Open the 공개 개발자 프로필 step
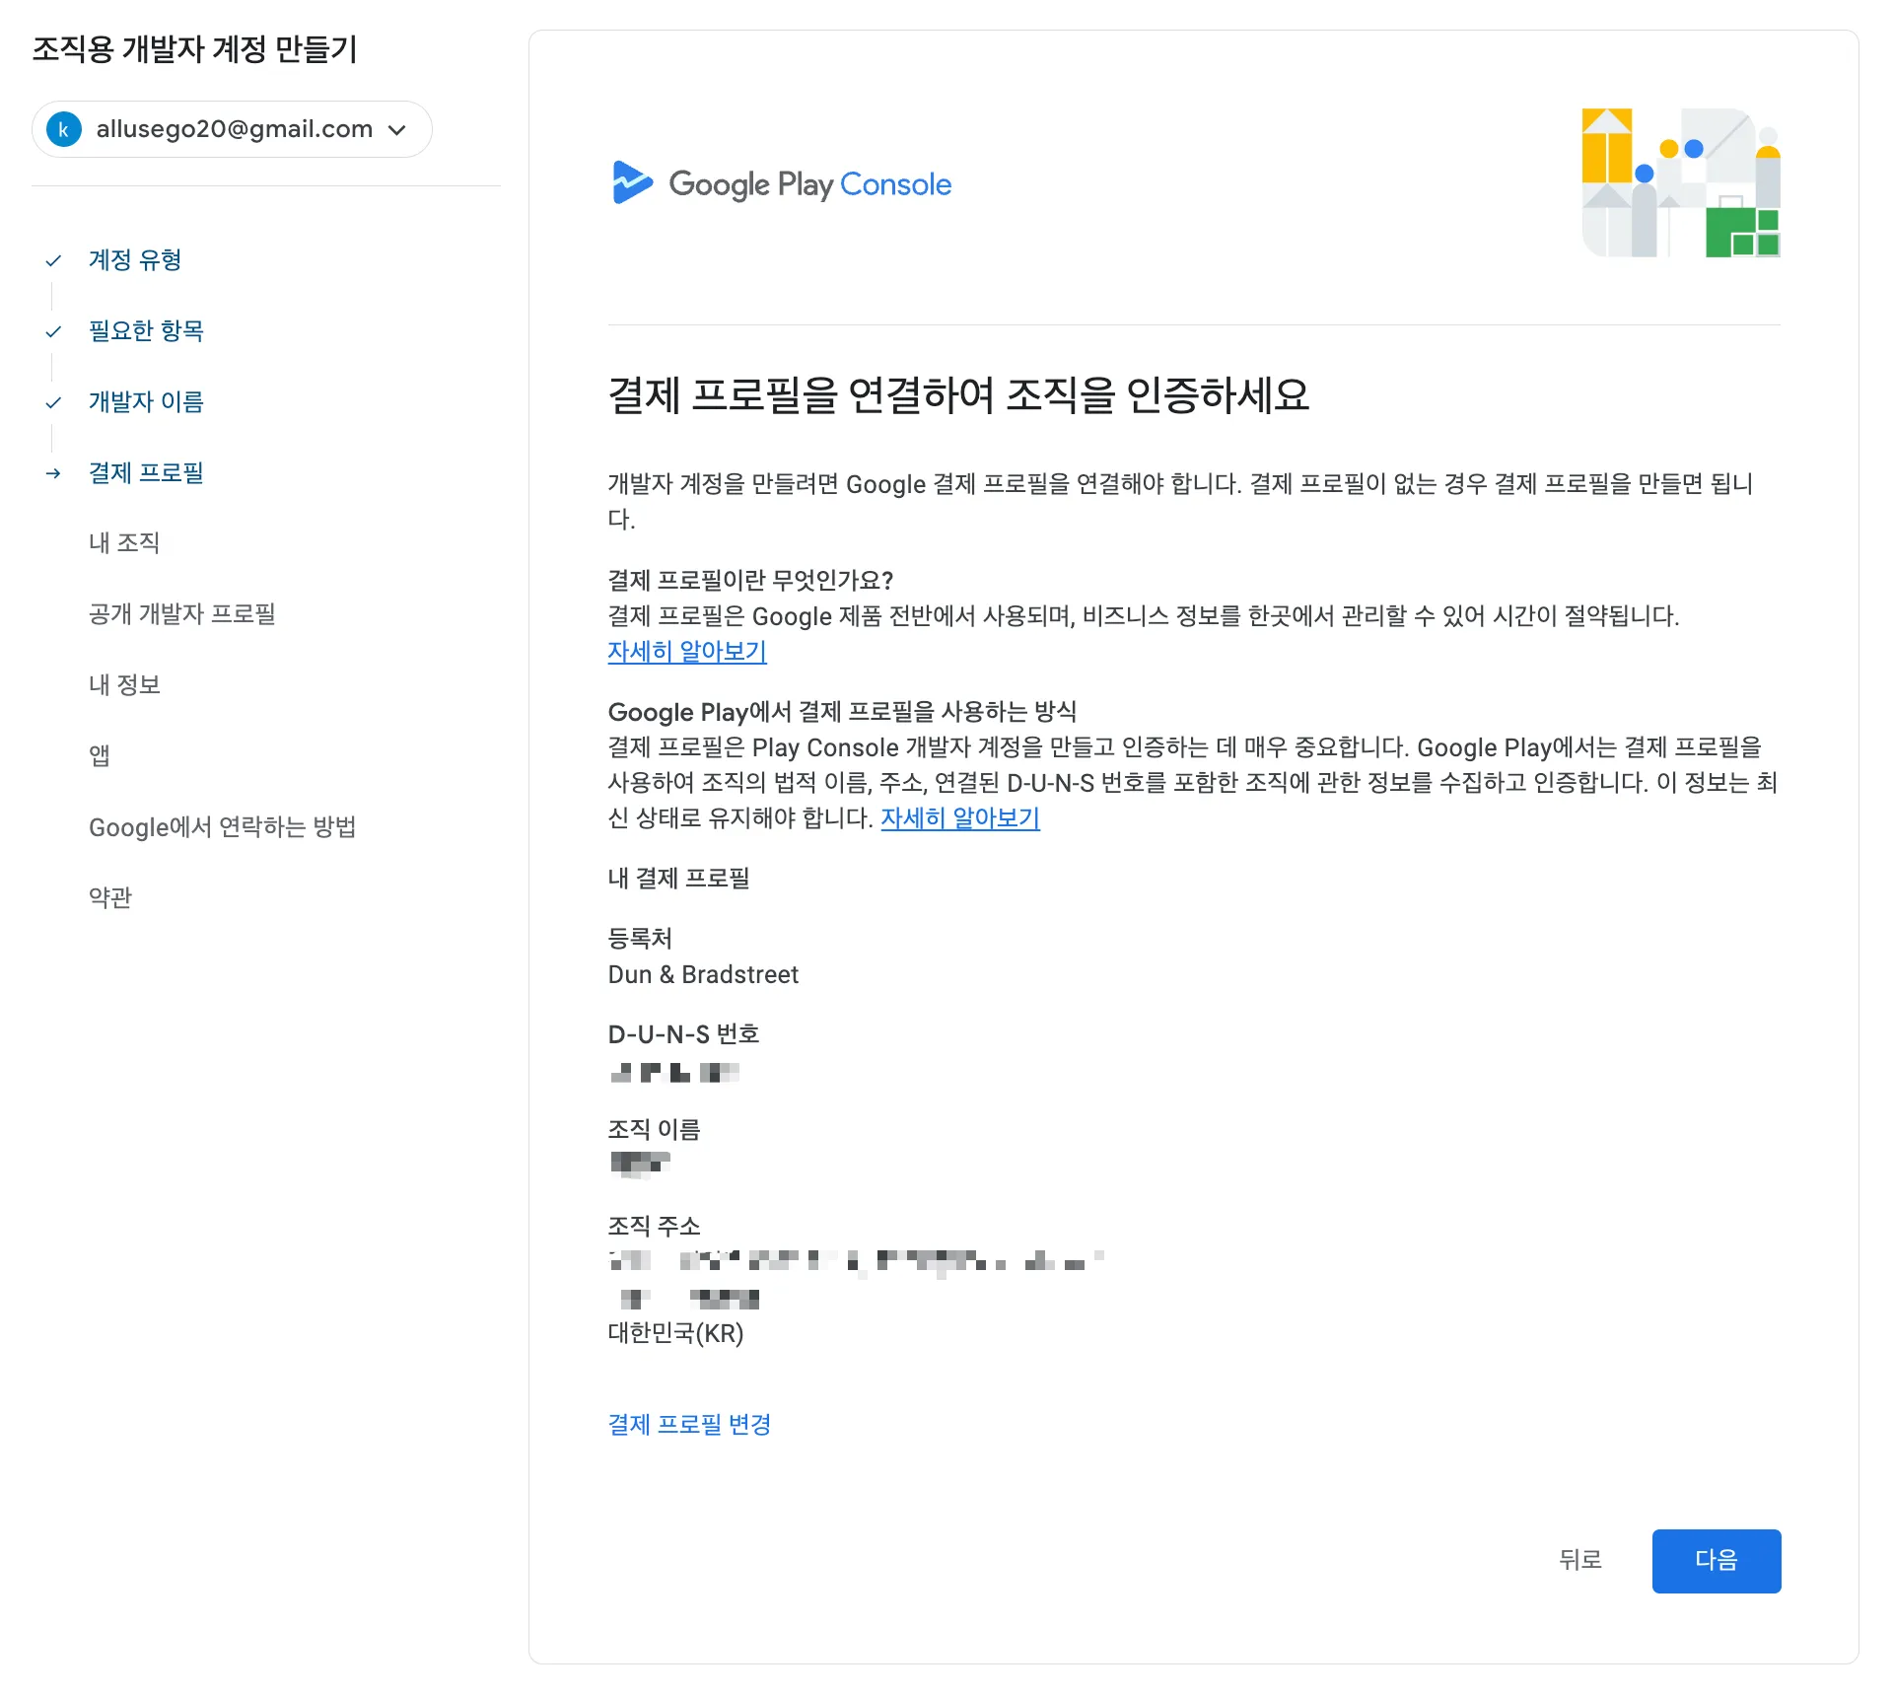 pos(182,614)
